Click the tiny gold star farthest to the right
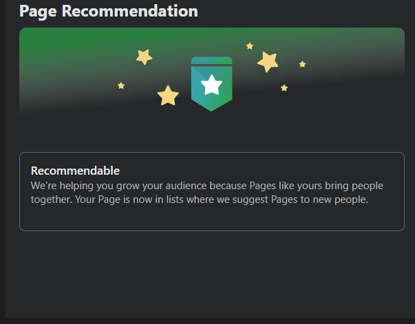 point(303,64)
